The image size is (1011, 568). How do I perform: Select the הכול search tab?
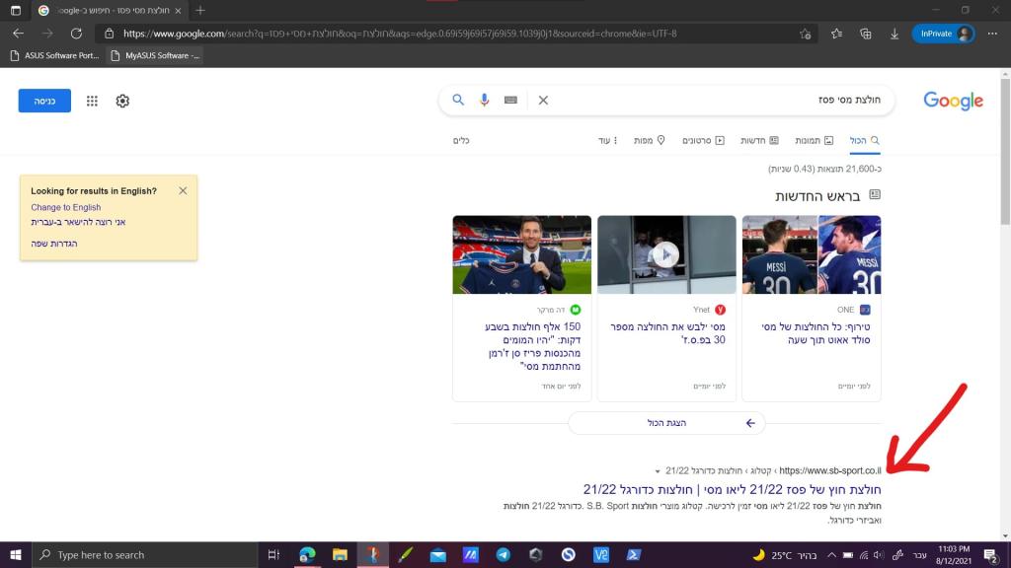(x=865, y=140)
